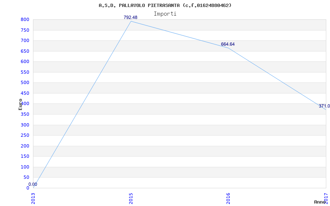The width and height of the screenshot is (330, 206).
Task: Select the 2013 x-axis year label
Action: click(33, 198)
